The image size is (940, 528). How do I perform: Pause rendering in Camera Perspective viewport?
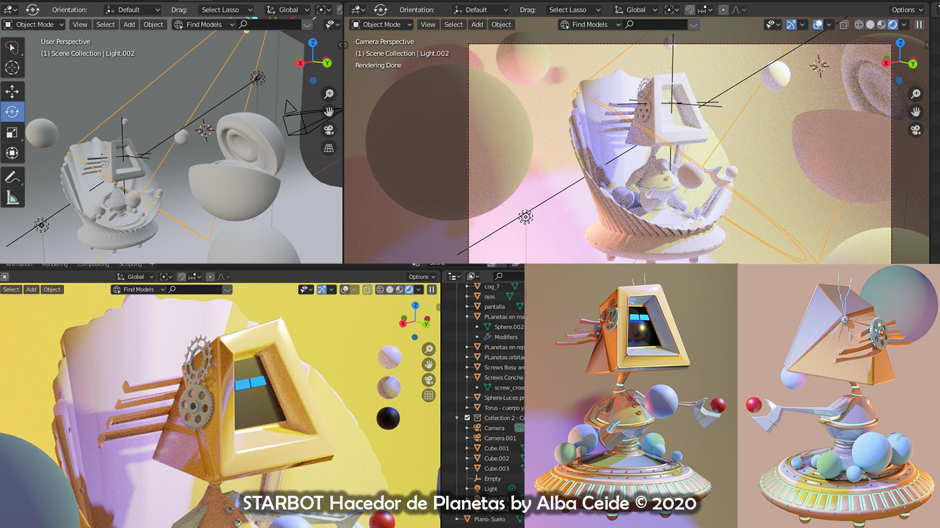coord(919,24)
